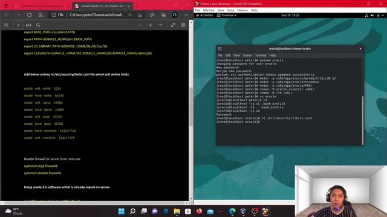Zoom out the PDF with minus
387x217 pixels.
[140, 25]
